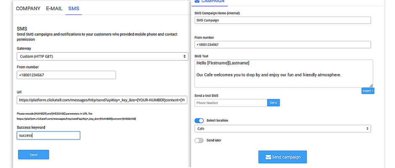Click the SMS Text resize handle
The height and width of the screenshot is (168, 395).
tap(371, 86)
